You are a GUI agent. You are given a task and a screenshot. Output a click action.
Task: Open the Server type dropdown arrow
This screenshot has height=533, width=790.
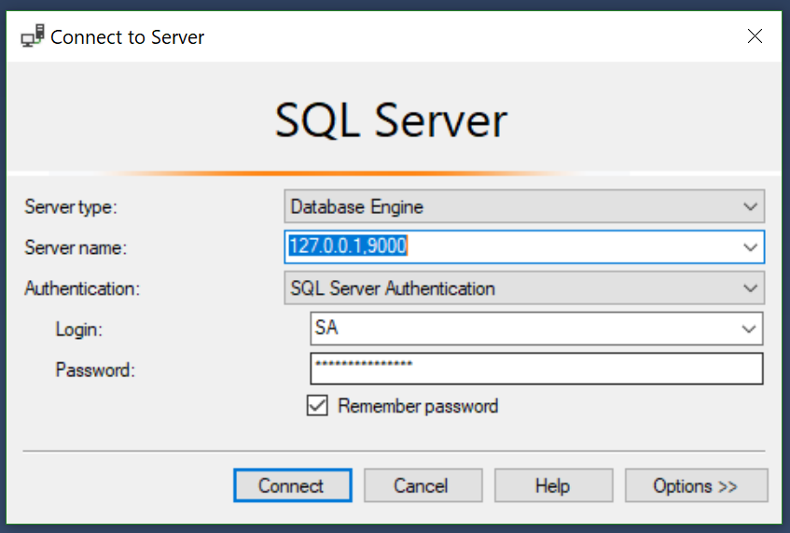[x=750, y=206]
